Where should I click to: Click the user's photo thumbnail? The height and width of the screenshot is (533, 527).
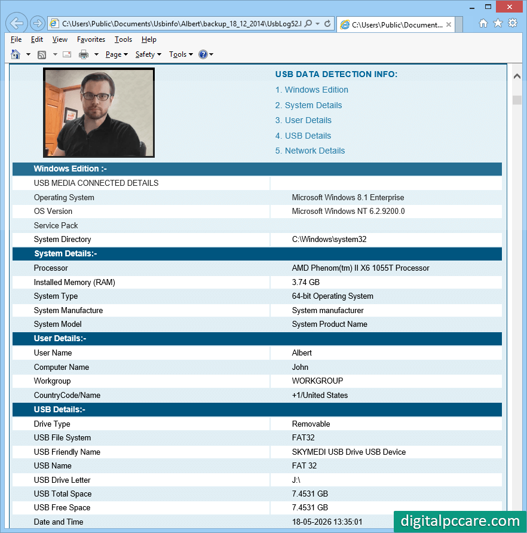coord(99,112)
